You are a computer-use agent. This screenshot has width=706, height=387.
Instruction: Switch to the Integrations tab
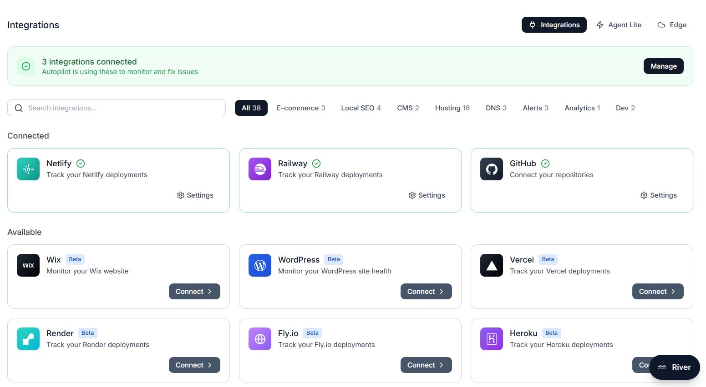coord(554,25)
